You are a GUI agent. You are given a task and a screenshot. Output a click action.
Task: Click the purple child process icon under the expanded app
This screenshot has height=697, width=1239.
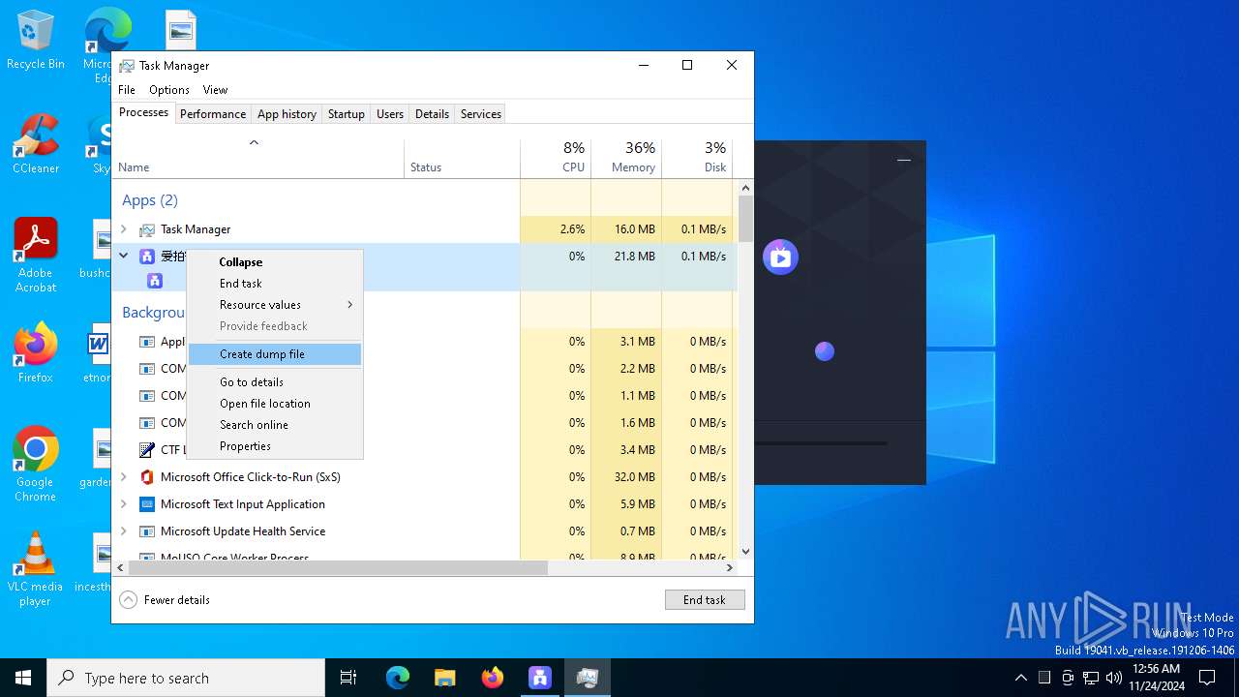154,281
